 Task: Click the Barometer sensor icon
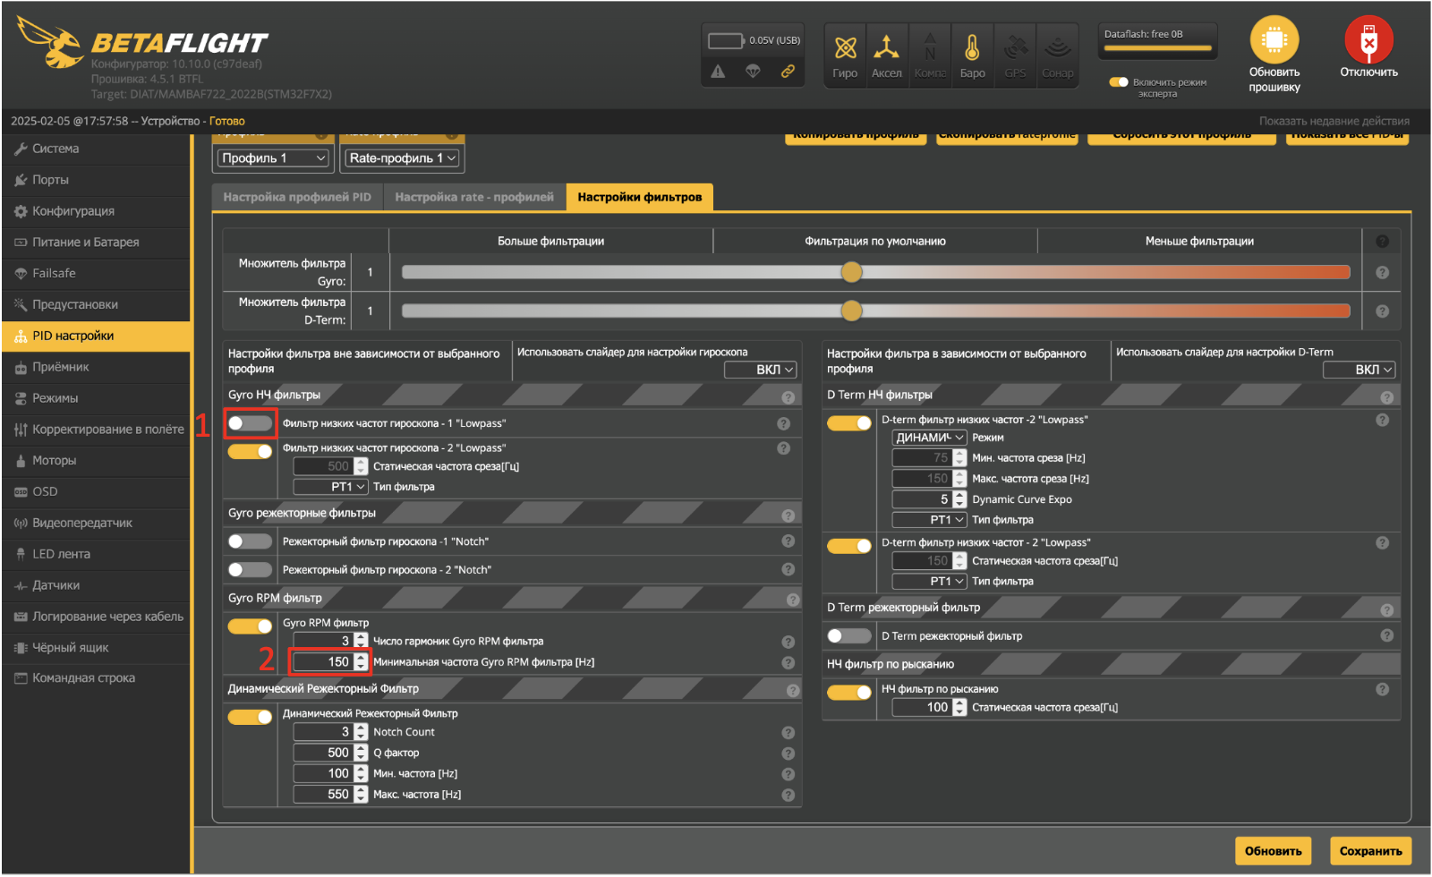pos(972,48)
